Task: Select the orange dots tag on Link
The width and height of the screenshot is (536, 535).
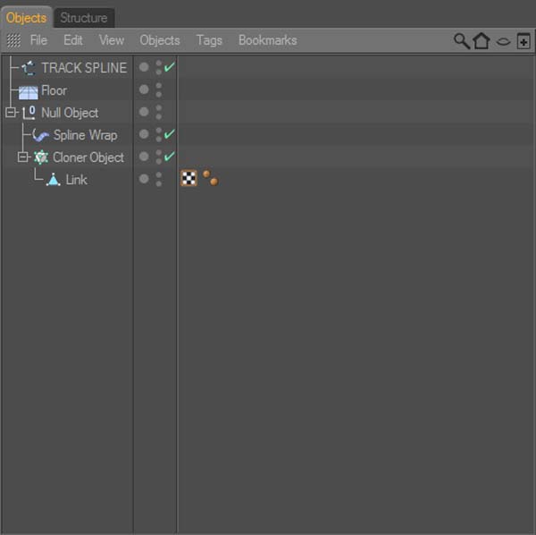Action: [210, 178]
